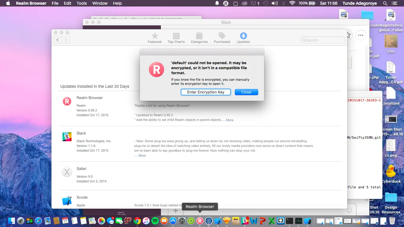Open the Categories tab in App Store
404x227 pixels.
[199, 38]
